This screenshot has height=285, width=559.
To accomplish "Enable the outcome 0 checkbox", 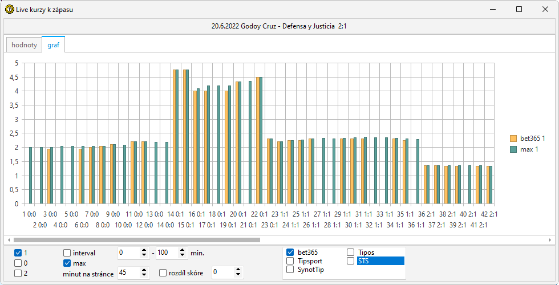I will pos(18,263).
